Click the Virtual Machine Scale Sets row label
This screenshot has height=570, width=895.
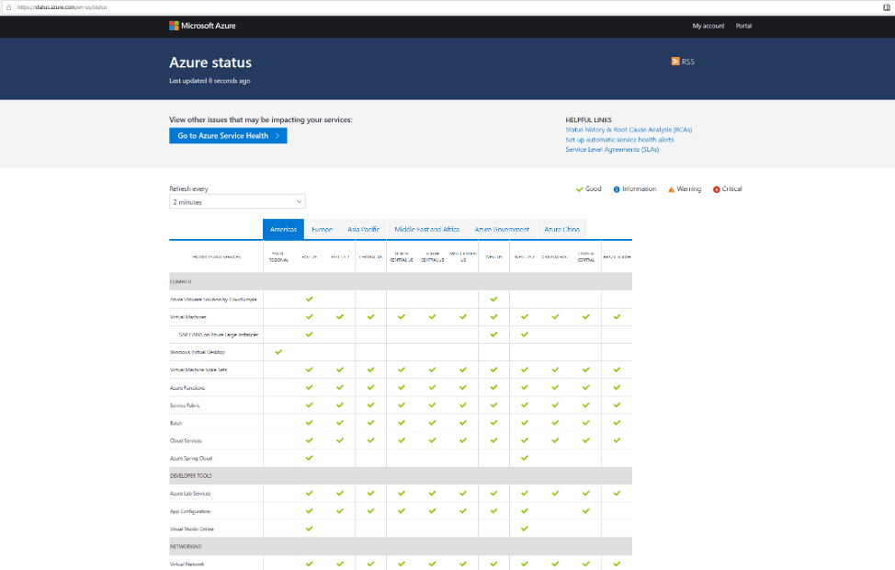pos(198,370)
